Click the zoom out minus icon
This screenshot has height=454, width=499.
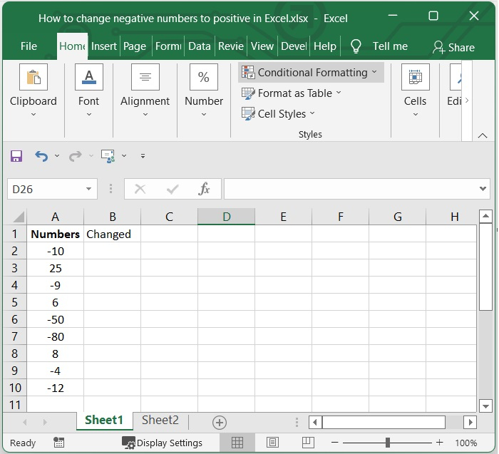coord(334,443)
